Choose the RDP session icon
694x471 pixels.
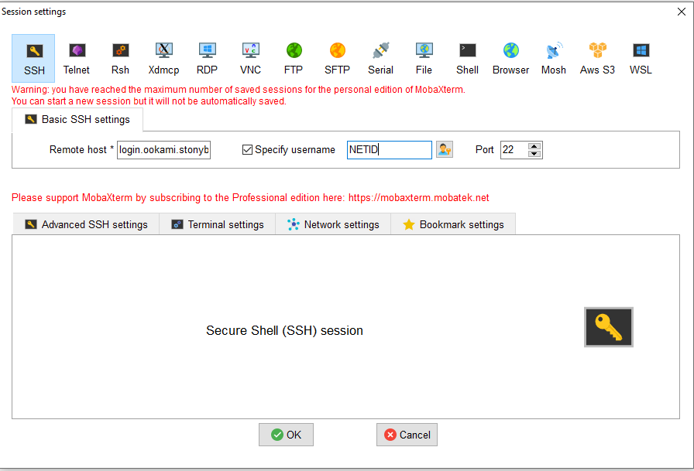(207, 58)
